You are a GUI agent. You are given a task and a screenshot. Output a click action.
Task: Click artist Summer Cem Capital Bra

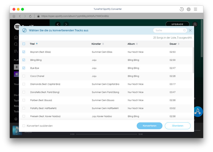105,84
